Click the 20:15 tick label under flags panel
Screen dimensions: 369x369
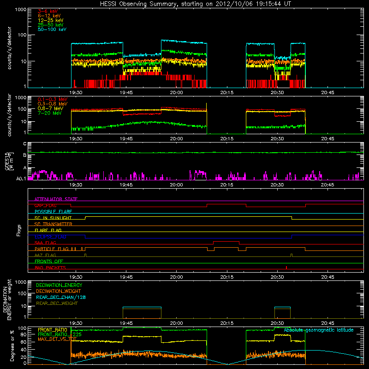(227, 277)
